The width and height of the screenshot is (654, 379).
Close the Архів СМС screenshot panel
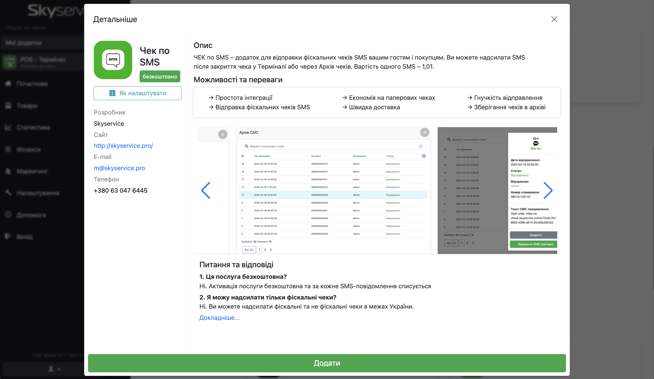425,132
